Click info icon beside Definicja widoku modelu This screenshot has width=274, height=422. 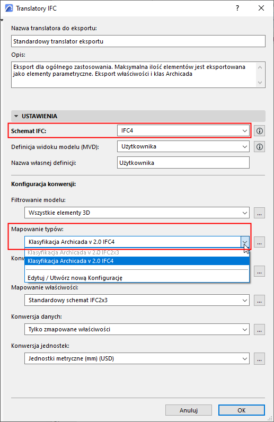pyautogui.click(x=260, y=147)
